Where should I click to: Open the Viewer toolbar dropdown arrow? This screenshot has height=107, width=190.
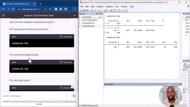point(97,10)
